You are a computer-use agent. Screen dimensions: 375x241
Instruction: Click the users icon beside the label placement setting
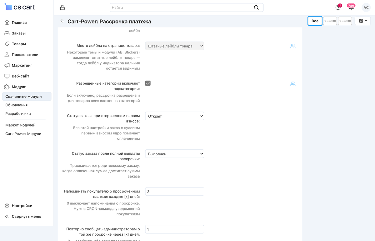292,46
